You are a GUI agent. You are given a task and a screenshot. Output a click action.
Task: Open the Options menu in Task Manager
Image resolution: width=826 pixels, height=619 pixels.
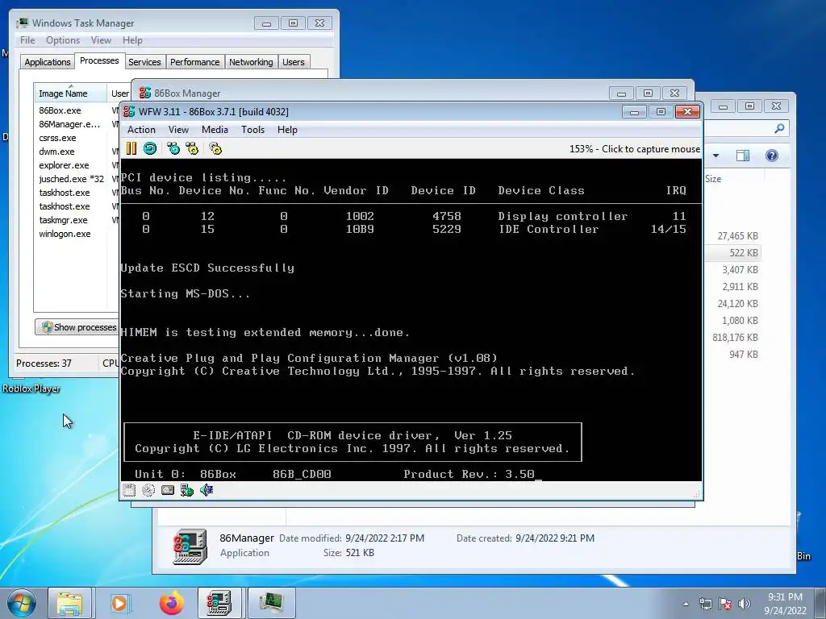[x=63, y=40]
